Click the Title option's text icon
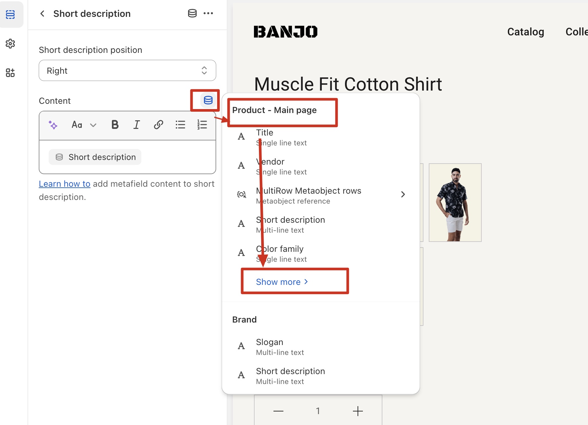 pyautogui.click(x=241, y=136)
